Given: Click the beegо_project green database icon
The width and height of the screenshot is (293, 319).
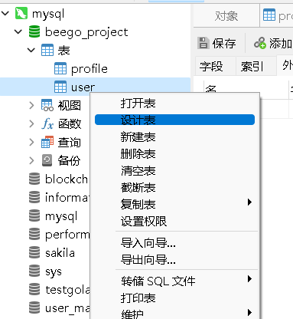Looking at the screenshot, I should (34, 31).
